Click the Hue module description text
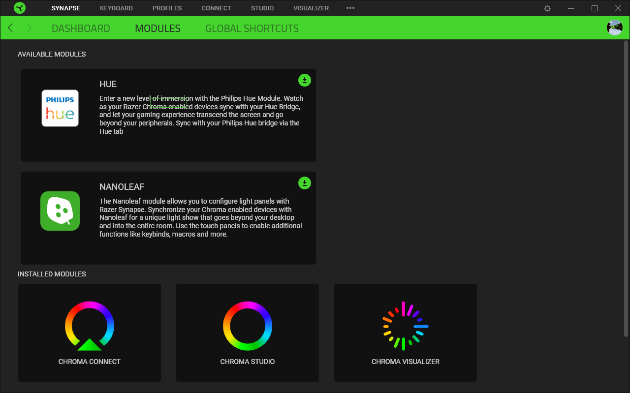630x393 pixels. (201, 115)
